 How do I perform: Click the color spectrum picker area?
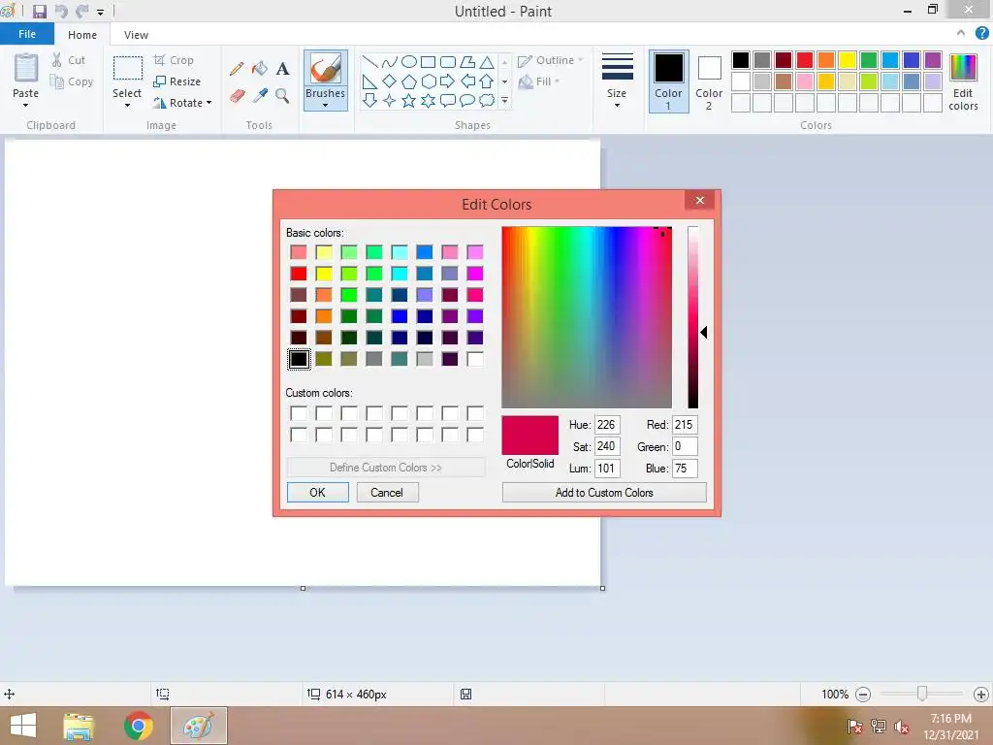pyautogui.click(x=587, y=317)
